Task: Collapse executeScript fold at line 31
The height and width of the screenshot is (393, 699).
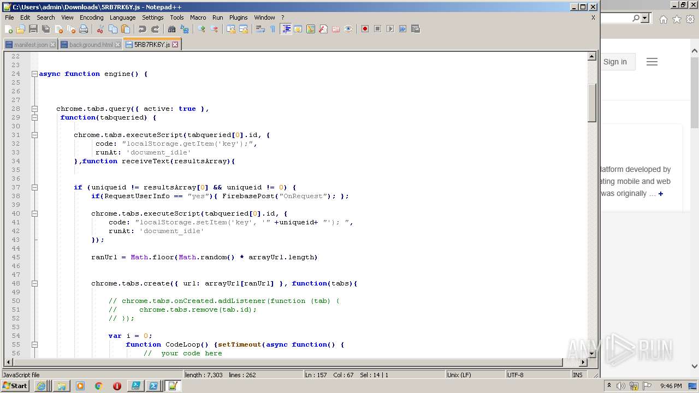Action: click(34, 135)
